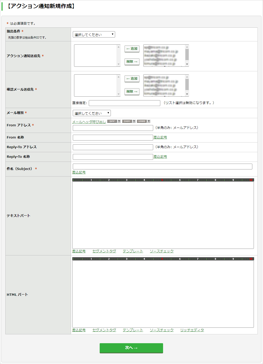Open the メール種別 dropdown
263x364 pixels.
92,113
